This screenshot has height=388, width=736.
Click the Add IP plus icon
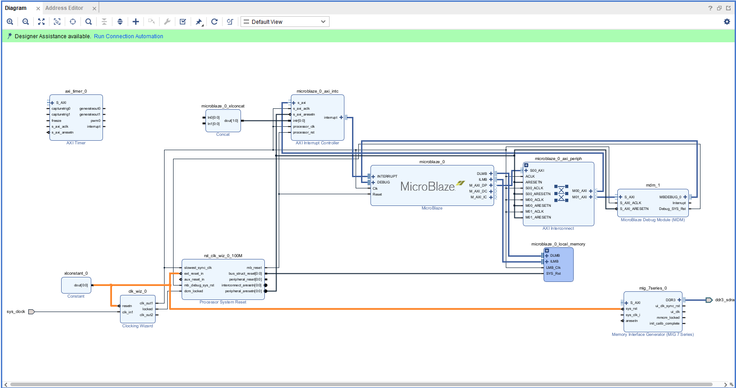(135, 22)
